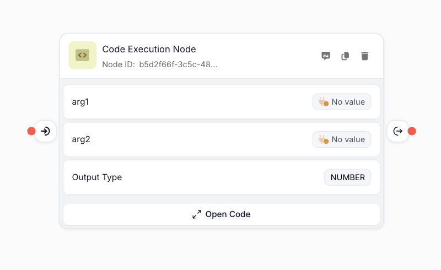Click the code brackets node icon
Image resolution: width=441 pixels, height=270 pixels.
pyautogui.click(x=82, y=55)
